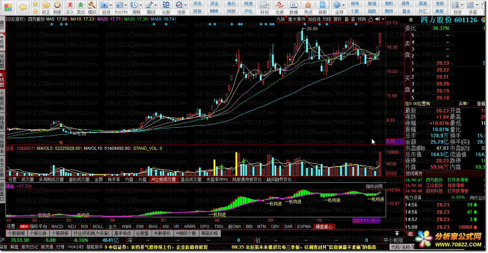Click the back arrow icon
The width and height of the screenshot is (488, 253).
click(x=22, y=7)
